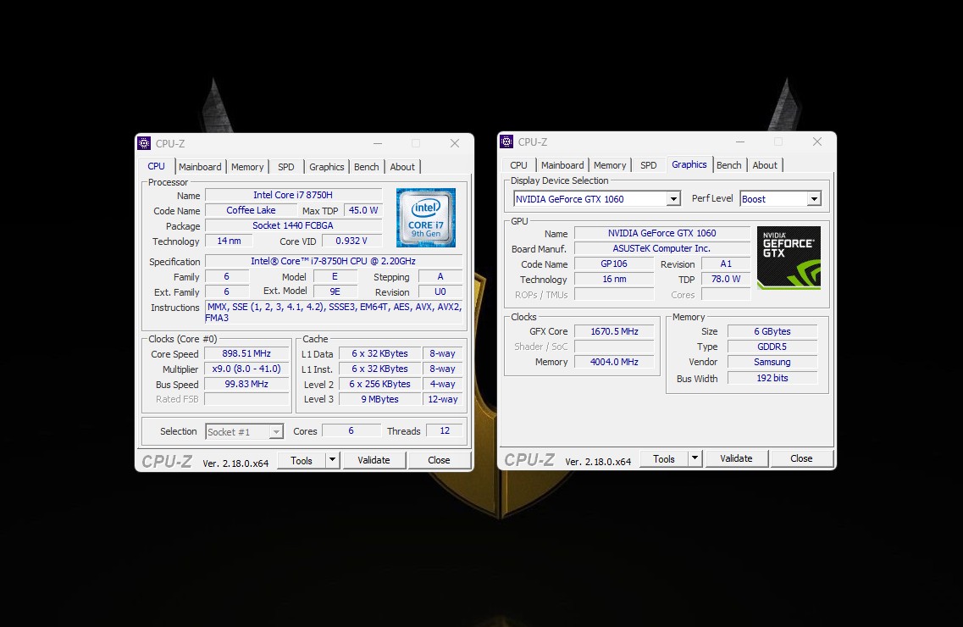Select the SPD tab in right window

(648, 165)
